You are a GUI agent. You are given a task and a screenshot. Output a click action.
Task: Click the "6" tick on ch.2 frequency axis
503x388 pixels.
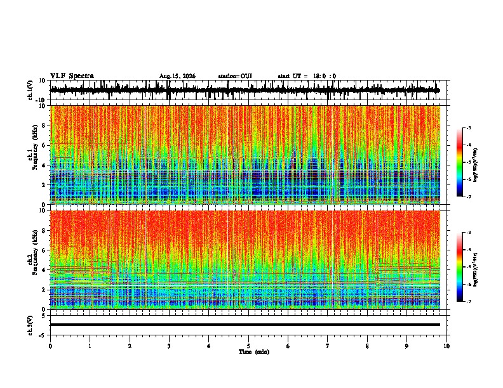click(44, 250)
